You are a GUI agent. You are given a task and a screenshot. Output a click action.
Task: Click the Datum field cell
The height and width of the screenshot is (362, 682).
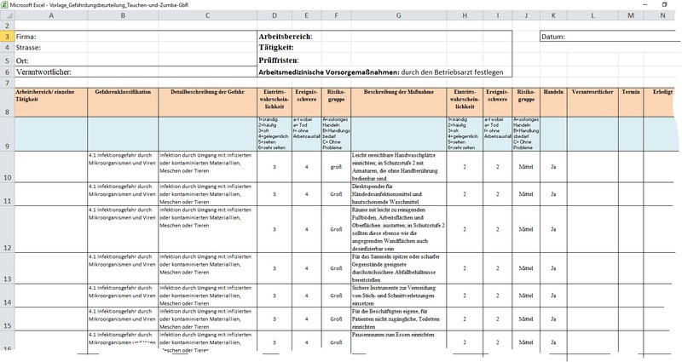(606, 37)
